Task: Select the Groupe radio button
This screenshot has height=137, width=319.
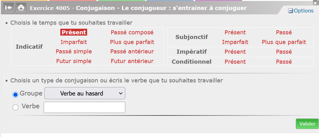Action: (15, 95)
